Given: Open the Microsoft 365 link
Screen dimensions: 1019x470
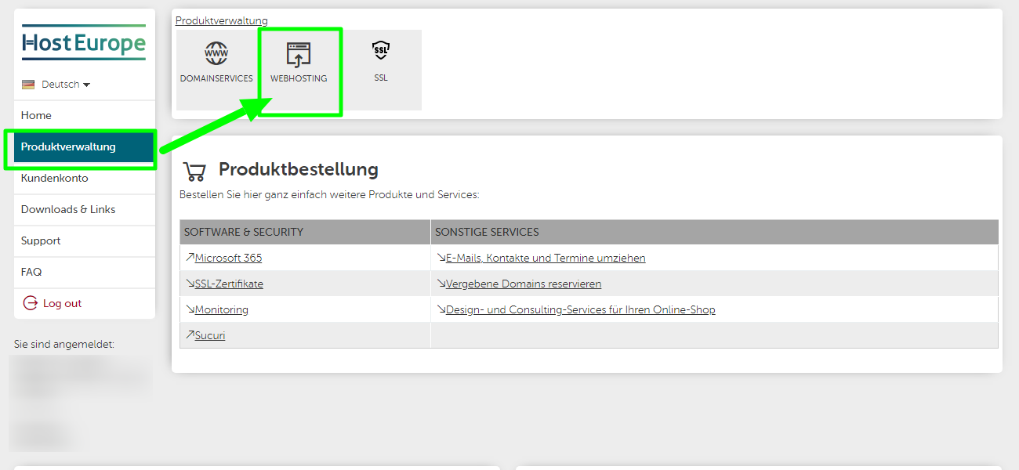Looking at the screenshot, I should coord(228,258).
